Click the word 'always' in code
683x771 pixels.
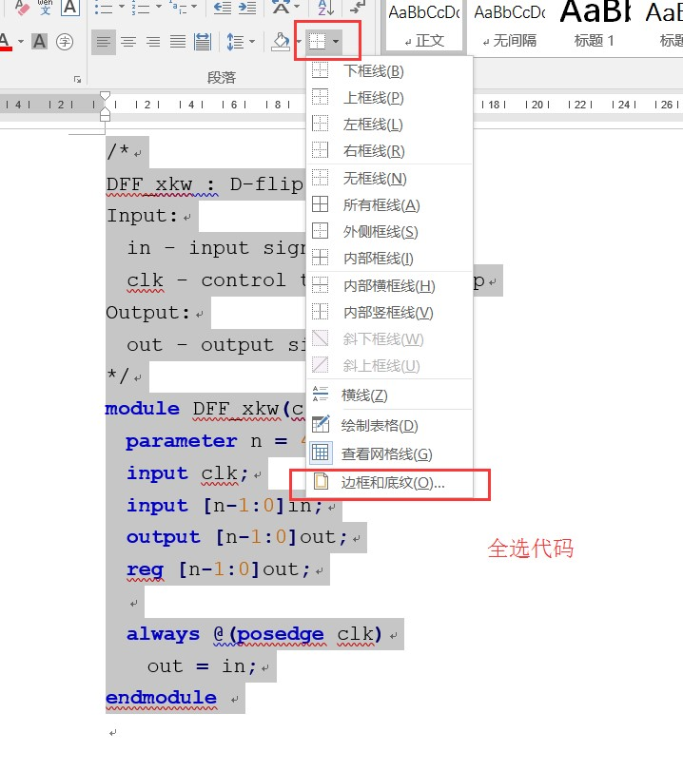click(164, 633)
